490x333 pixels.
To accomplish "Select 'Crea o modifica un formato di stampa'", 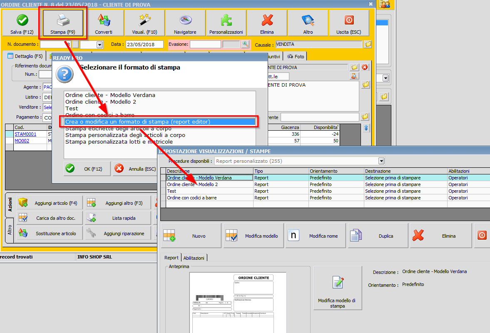I will [x=160, y=122].
